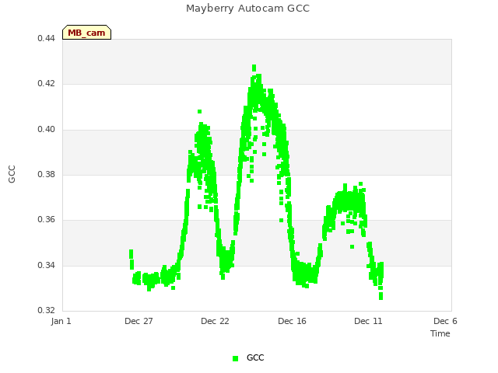Click the lowest GCC data point near 0.325

coord(381,296)
